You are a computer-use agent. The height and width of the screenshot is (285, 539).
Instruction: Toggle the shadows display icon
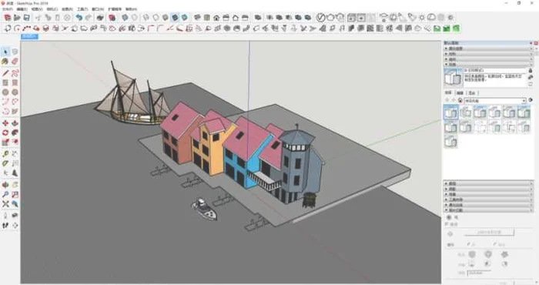pyautogui.click(x=422, y=18)
